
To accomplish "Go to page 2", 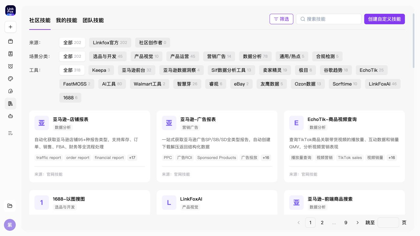I will [322, 223].
